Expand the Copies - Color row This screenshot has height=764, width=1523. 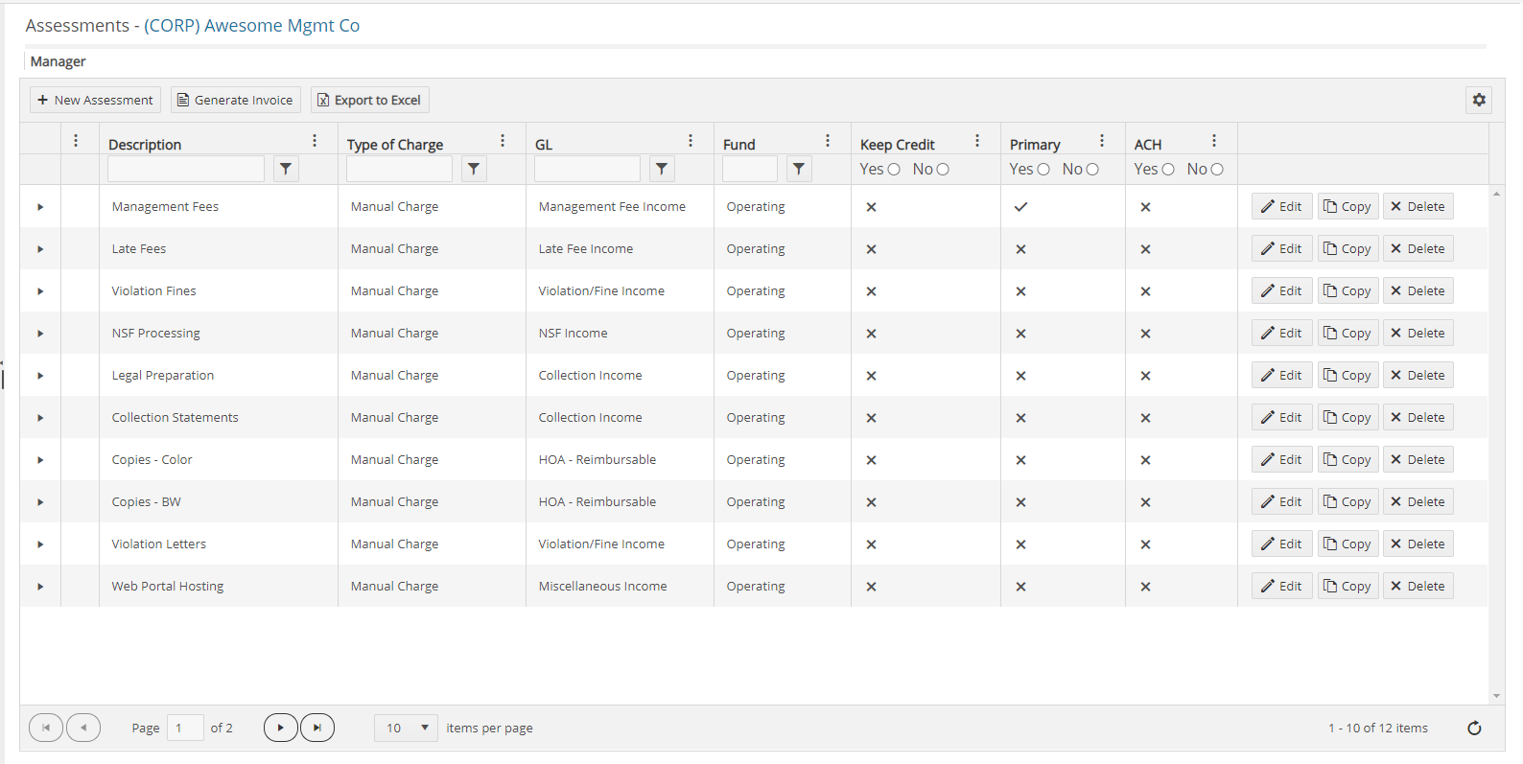point(40,460)
